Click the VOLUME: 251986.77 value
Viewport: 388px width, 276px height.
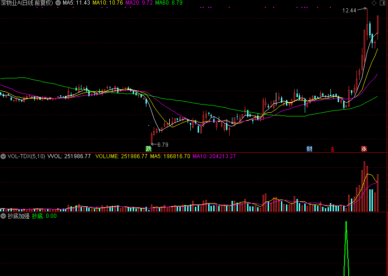(x=122, y=156)
